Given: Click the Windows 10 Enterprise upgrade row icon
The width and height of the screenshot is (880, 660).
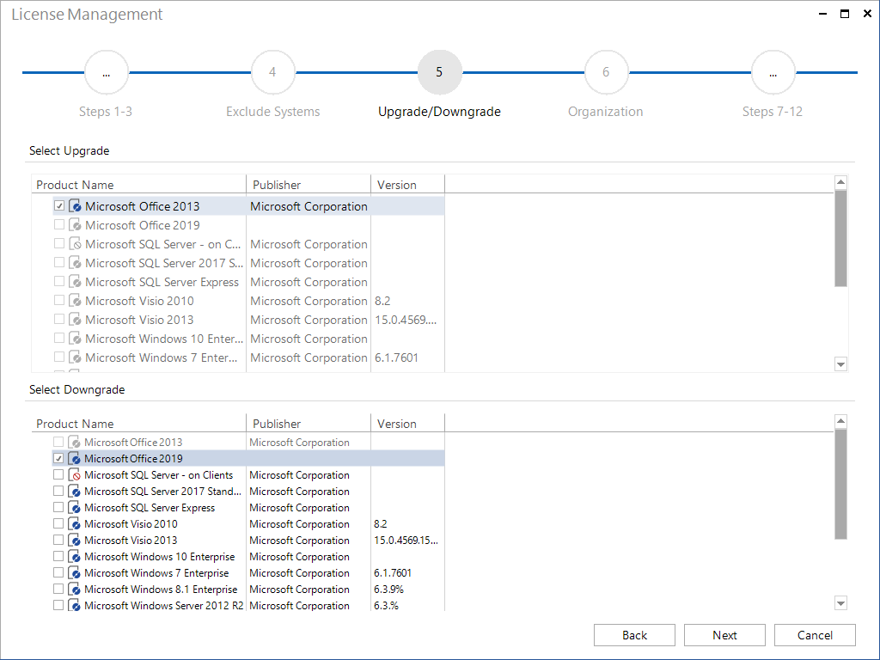Looking at the screenshot, I should pyautogui.click(x=76, y=339).
